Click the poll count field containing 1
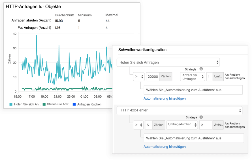Screen dimensions: 252x160 point(210,76)
